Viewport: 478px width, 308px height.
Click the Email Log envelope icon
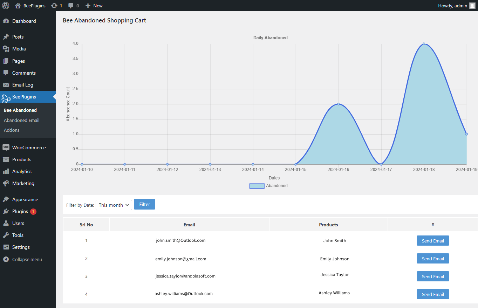coord(6,85)
